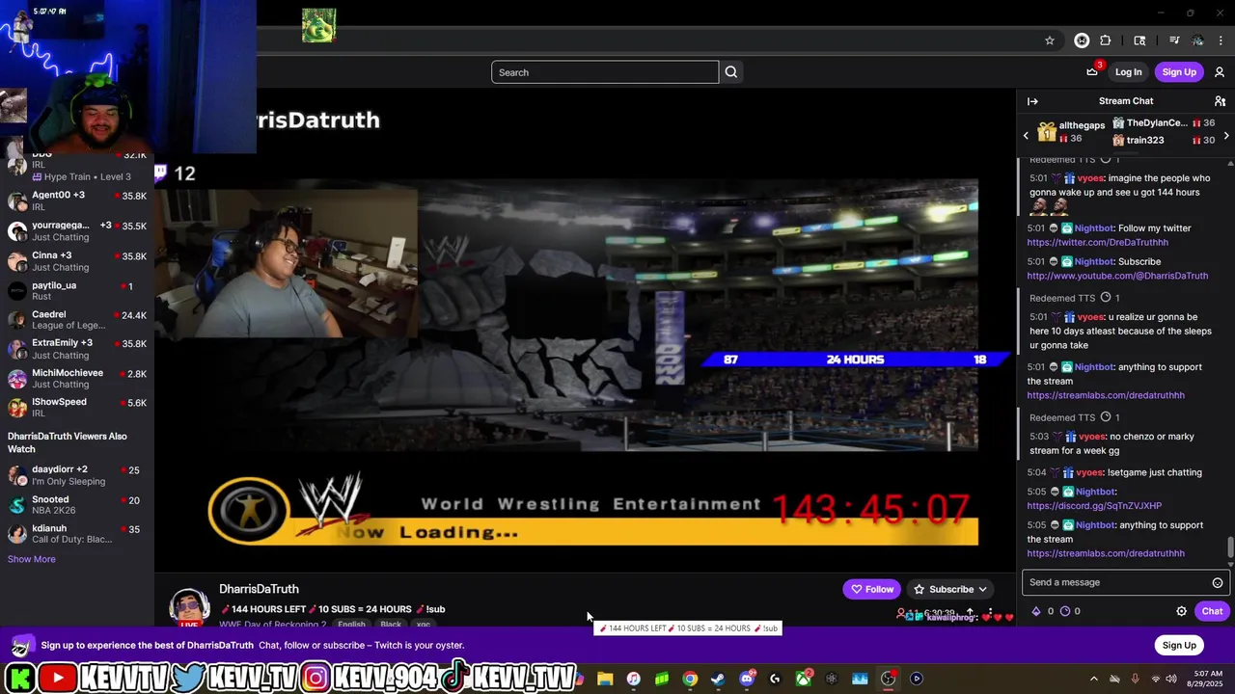Screen dimensions: 1235x694
Task: Open Agent00 channel in sidebar
Action: [x=77, y=200]
